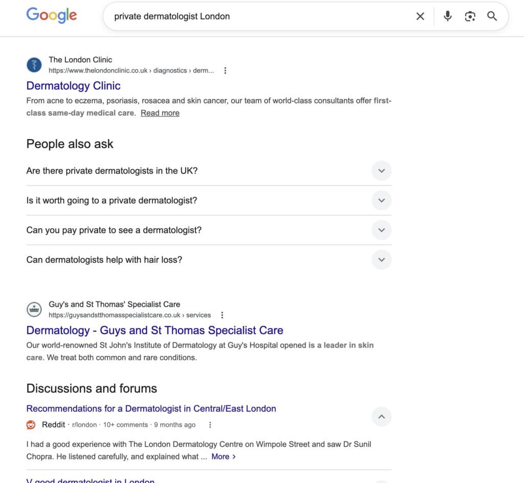The height and width of the screenshot is (483, 524).
Task: Open the Dermatology Clinic result link
Action: point(73,86)
